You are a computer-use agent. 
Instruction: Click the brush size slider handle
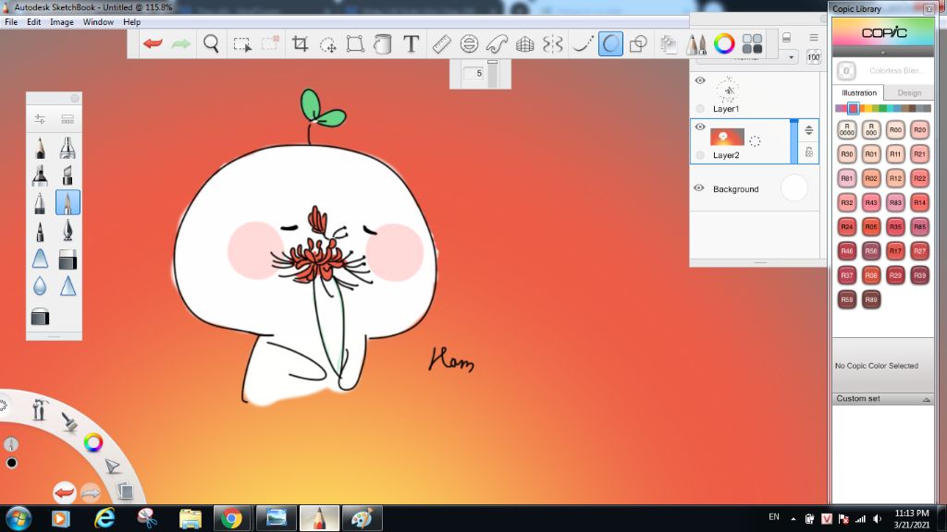(492, 62)
